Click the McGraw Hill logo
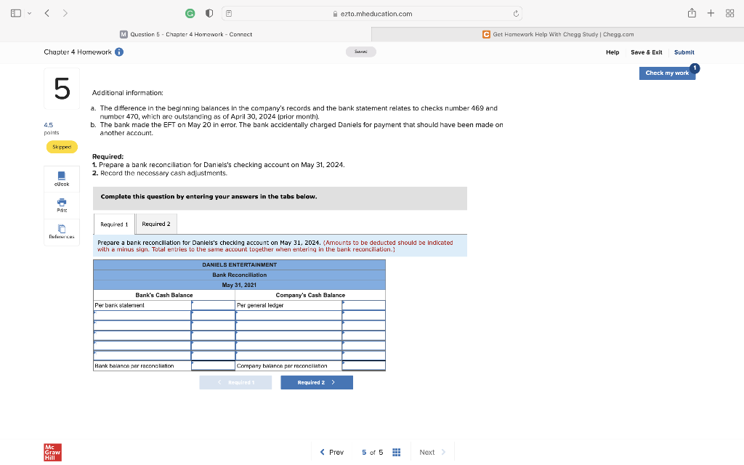 tap(52, 452)
